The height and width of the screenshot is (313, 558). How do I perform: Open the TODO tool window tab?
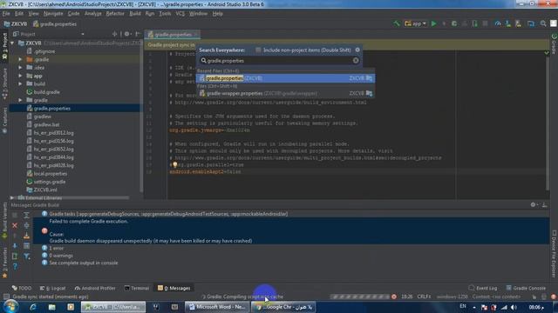click(x=21, y=288)
